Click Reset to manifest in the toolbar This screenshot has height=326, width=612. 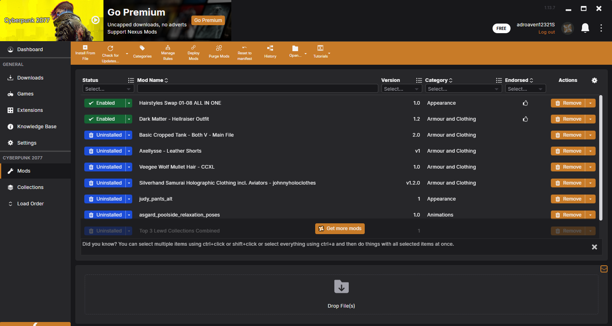coord(244,48)
